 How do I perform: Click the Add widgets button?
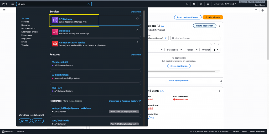[213, 17]
